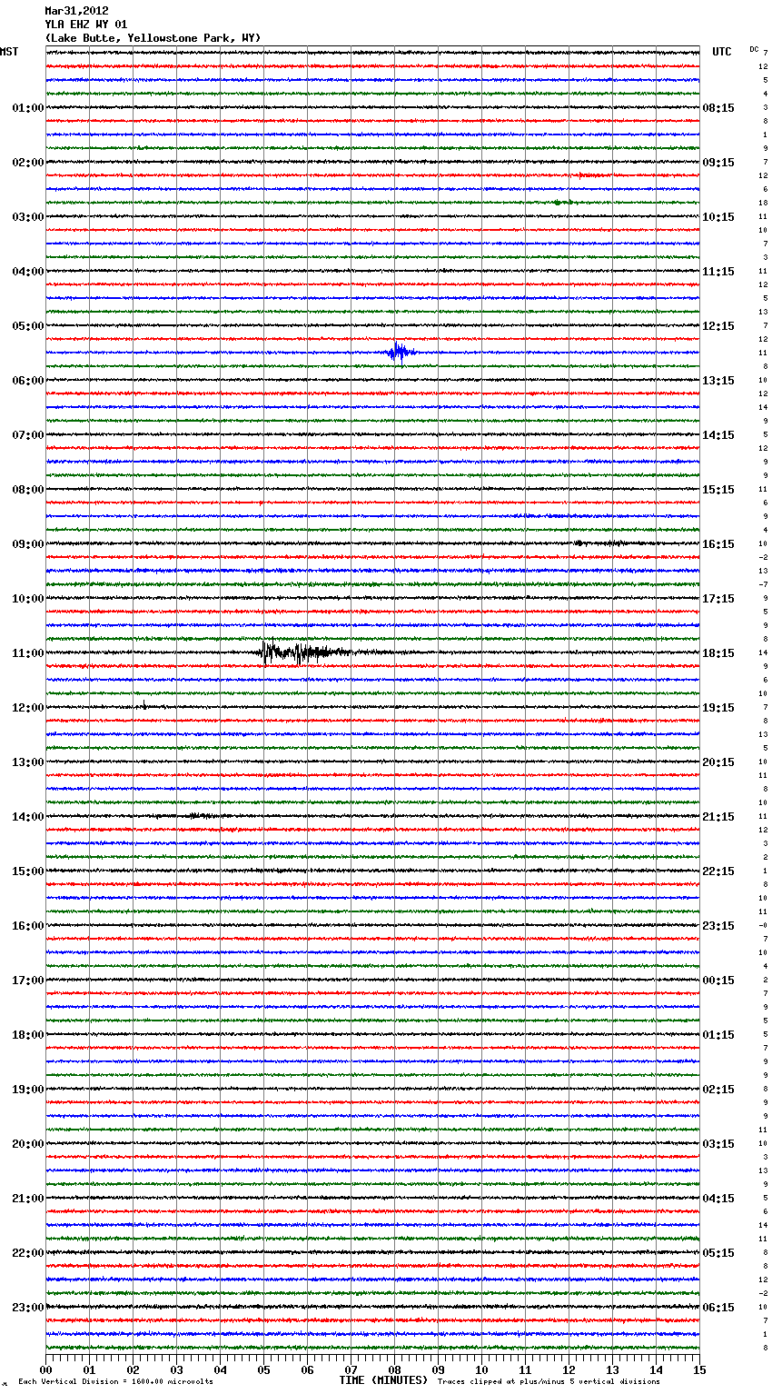The width and height of the screenshot is (772, 1394).
Task: Select the 11:00 MST time label
Action: point(28,653)
